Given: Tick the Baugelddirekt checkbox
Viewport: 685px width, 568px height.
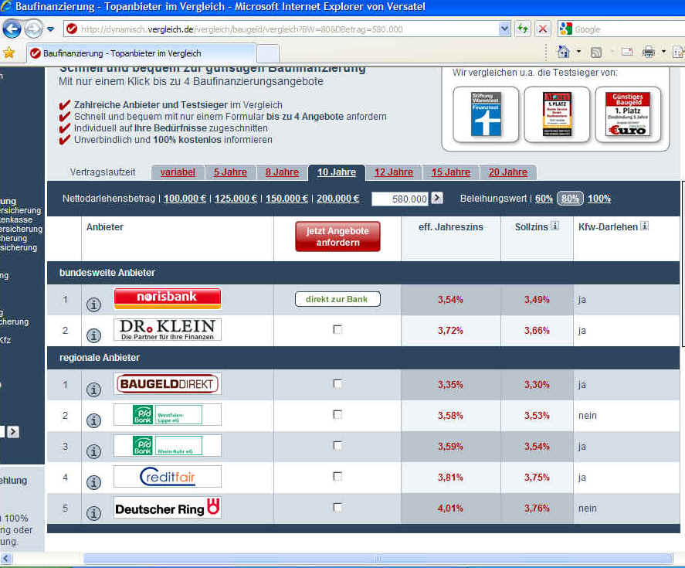Looking at the screenshot, I should (x=337, y=383).
